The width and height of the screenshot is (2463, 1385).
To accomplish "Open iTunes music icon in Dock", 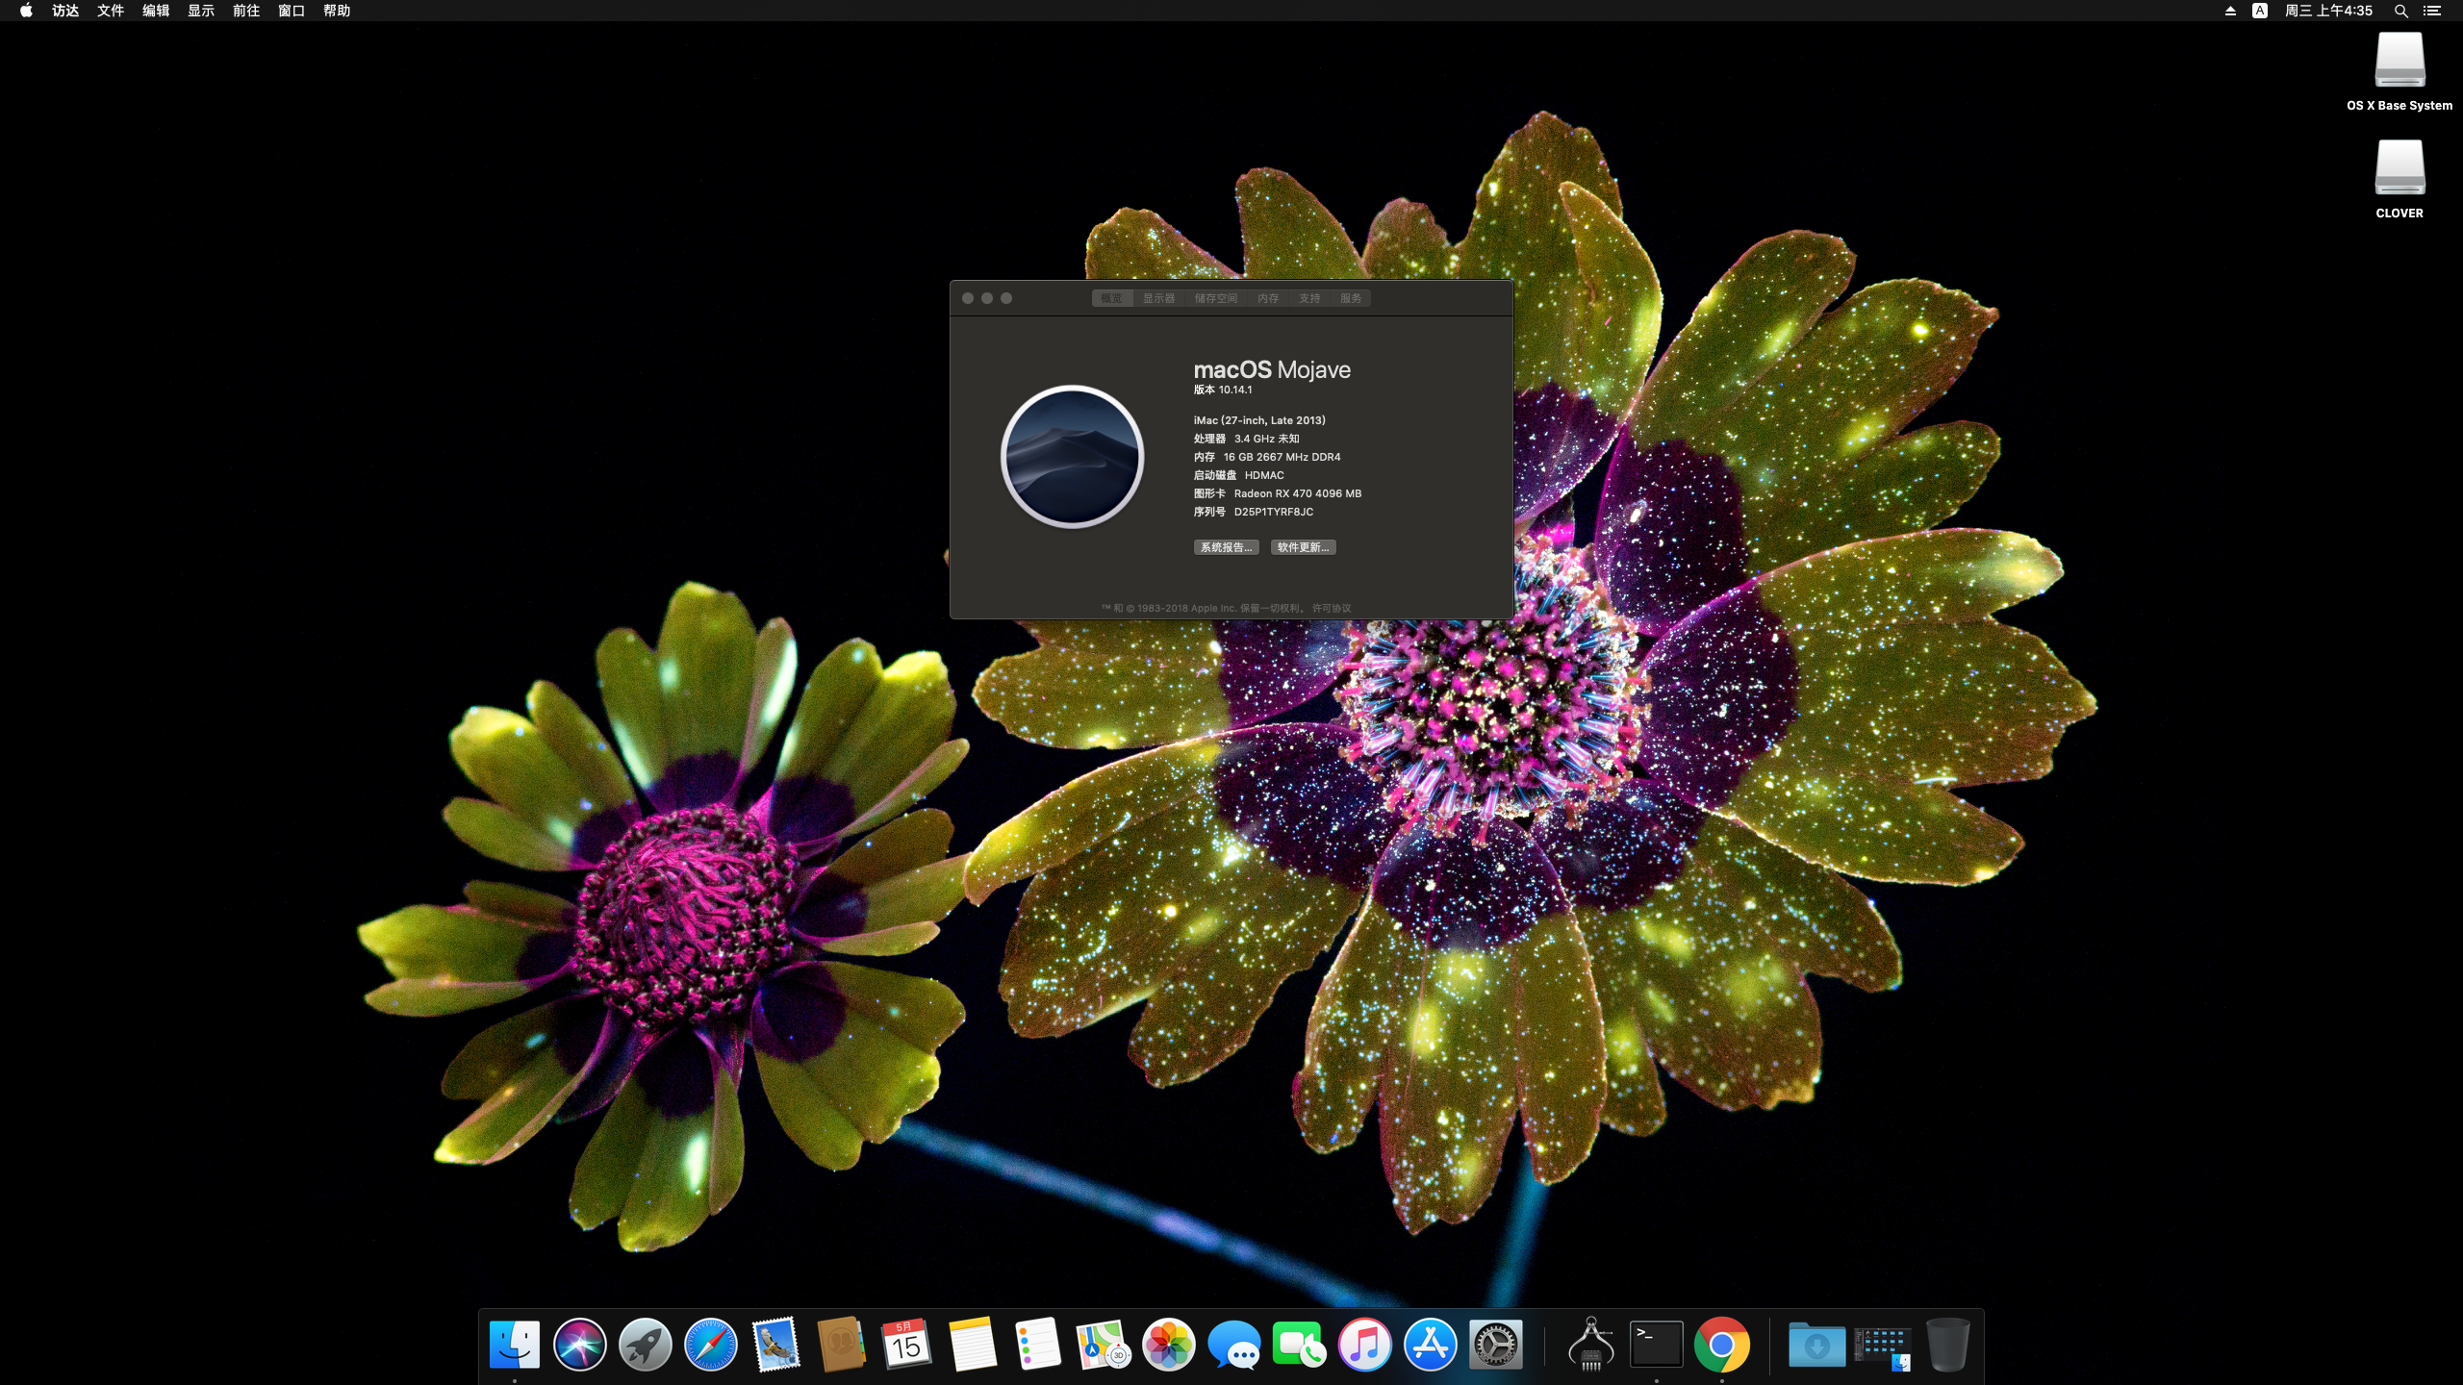I will coord(1364,1344).
